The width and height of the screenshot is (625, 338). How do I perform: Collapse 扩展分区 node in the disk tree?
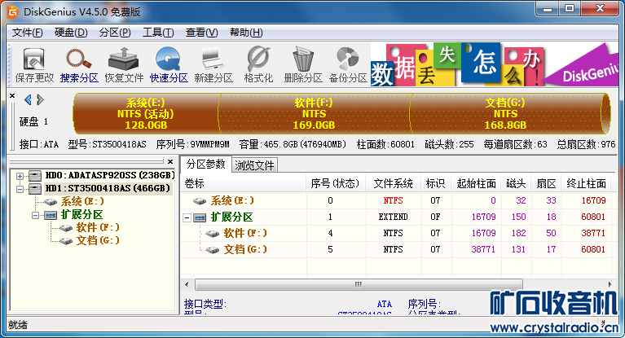coord(36,215)
